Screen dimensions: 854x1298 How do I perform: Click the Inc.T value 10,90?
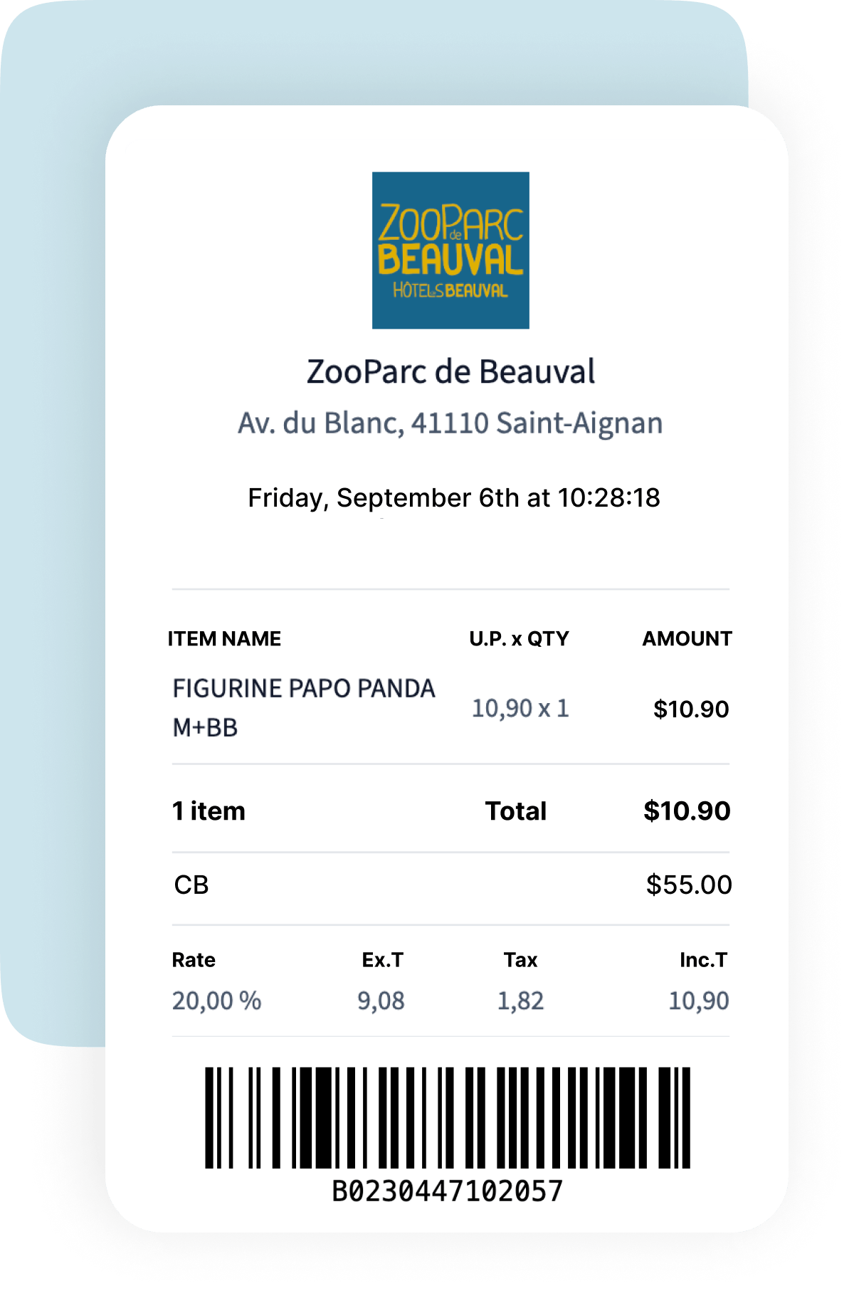(x=698, y=1001)
